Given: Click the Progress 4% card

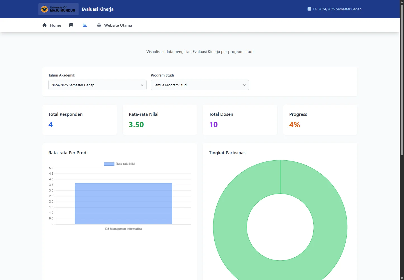Looking at the screenshot, I should coord(320,120).
